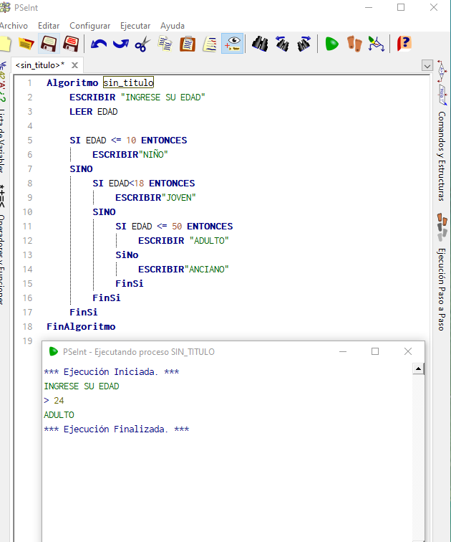Run the algorithm with the green play button
Screen dimensions: 451x542
pyautogui.click(x=331, y=44)
